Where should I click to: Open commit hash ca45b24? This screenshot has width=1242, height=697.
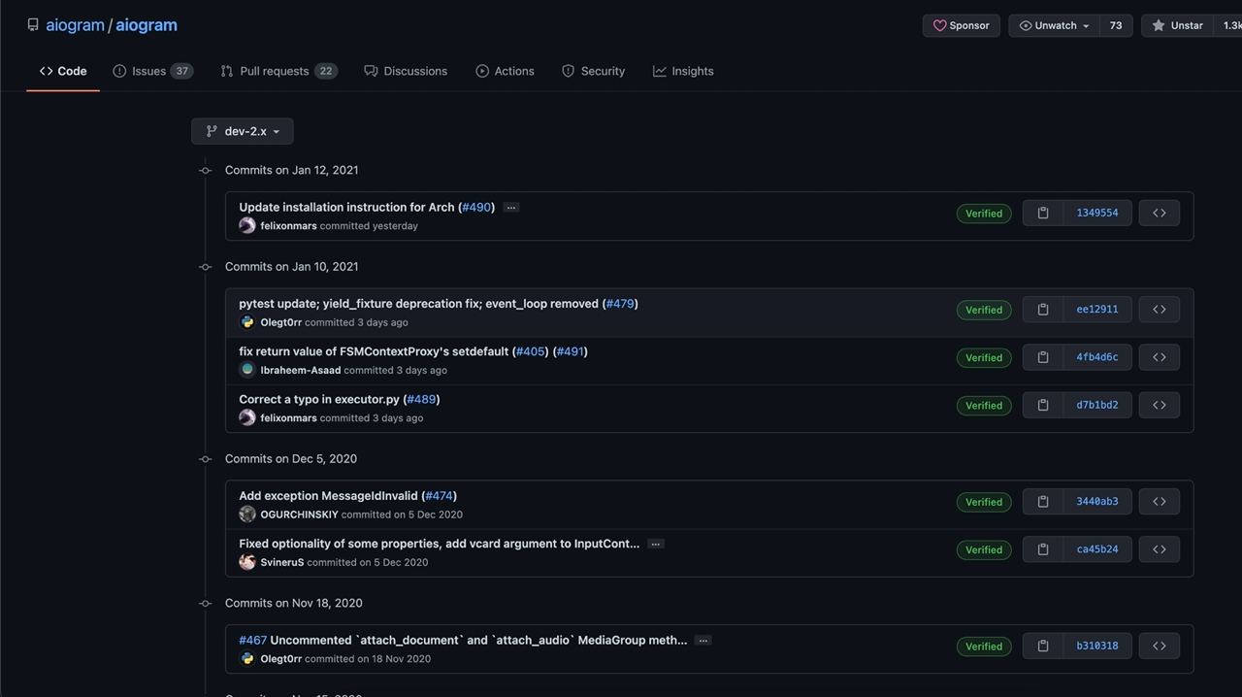point(1097,549)
